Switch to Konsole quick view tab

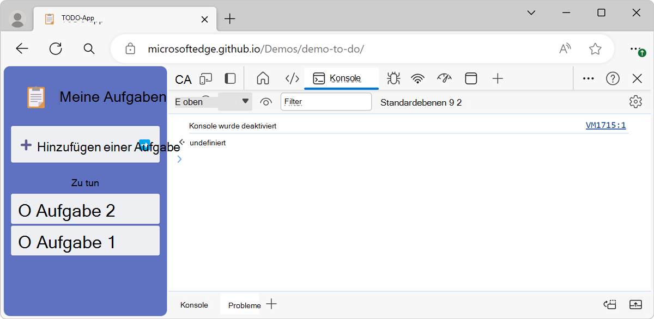click(x=194, y=305)
